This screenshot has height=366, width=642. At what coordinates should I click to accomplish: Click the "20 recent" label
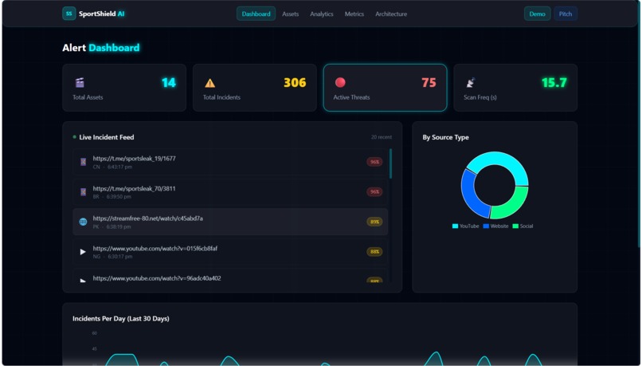pyautogui.click(x=382, y=137)
